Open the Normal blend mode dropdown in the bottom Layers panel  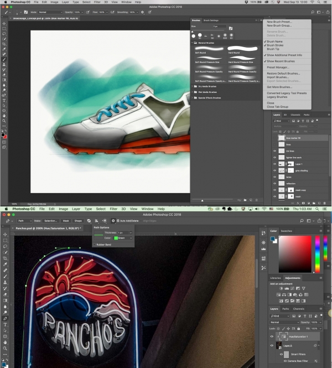[284, 322]
